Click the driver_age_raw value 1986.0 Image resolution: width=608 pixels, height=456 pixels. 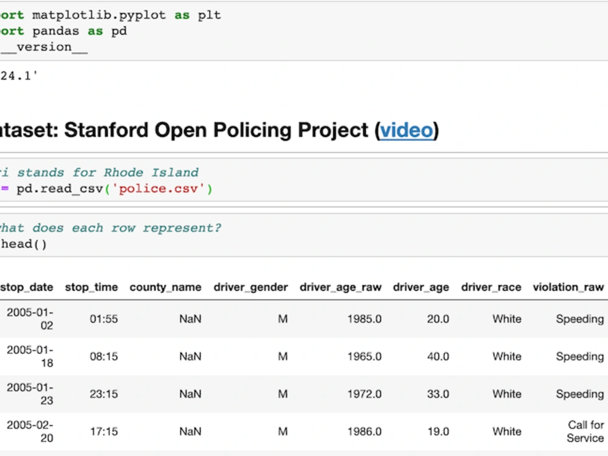(364, 432)
